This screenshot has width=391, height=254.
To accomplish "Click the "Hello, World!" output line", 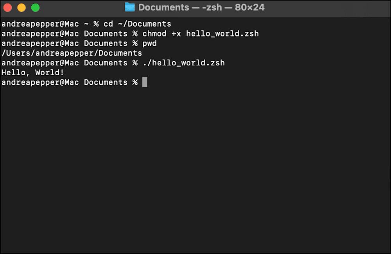I will pos(33,73).
